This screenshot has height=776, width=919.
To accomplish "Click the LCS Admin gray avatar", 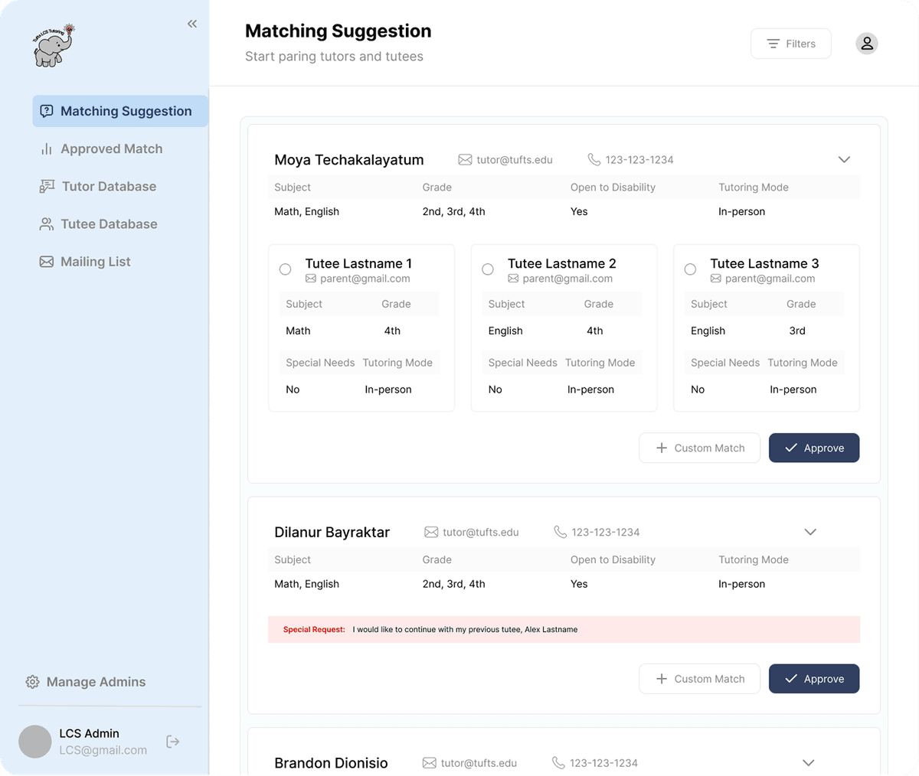I will pos(35,742).
